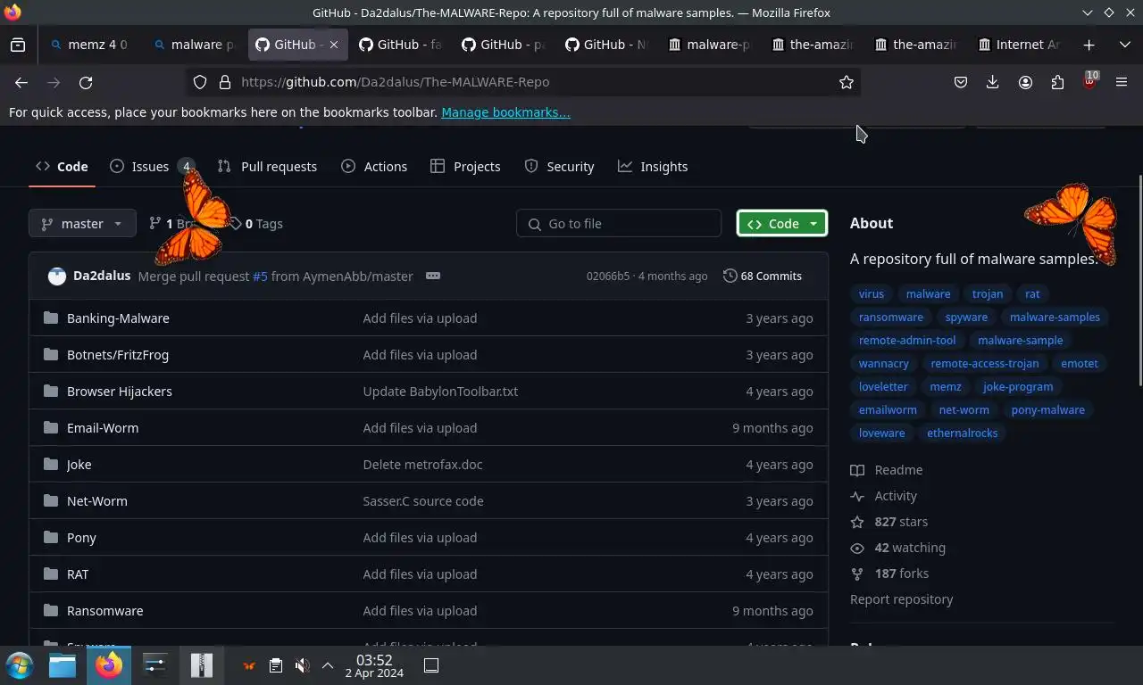This screenshot has height=685, width=1143.
Task: Select the wannacry topic tag
Action: coord(884,363)
